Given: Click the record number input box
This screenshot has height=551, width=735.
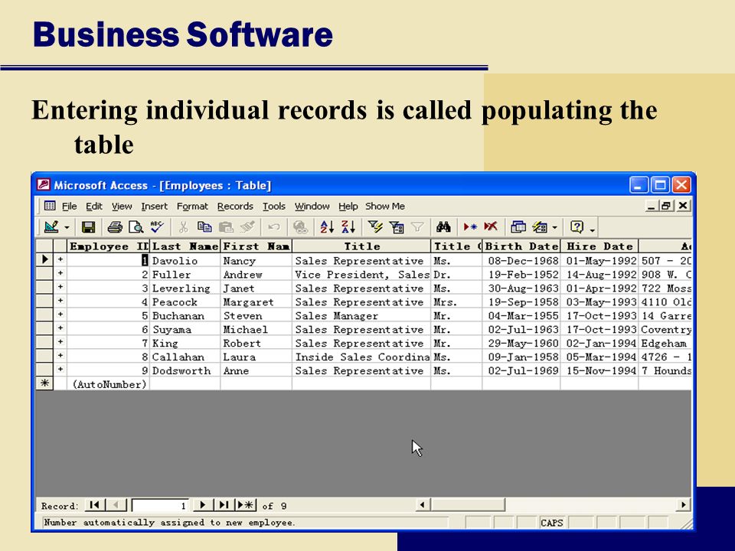Looking at the screenshot, I should click(160, 506).
